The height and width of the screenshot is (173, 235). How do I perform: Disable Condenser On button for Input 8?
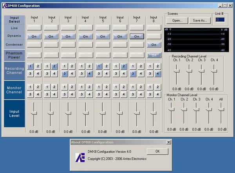pos(154,45)
